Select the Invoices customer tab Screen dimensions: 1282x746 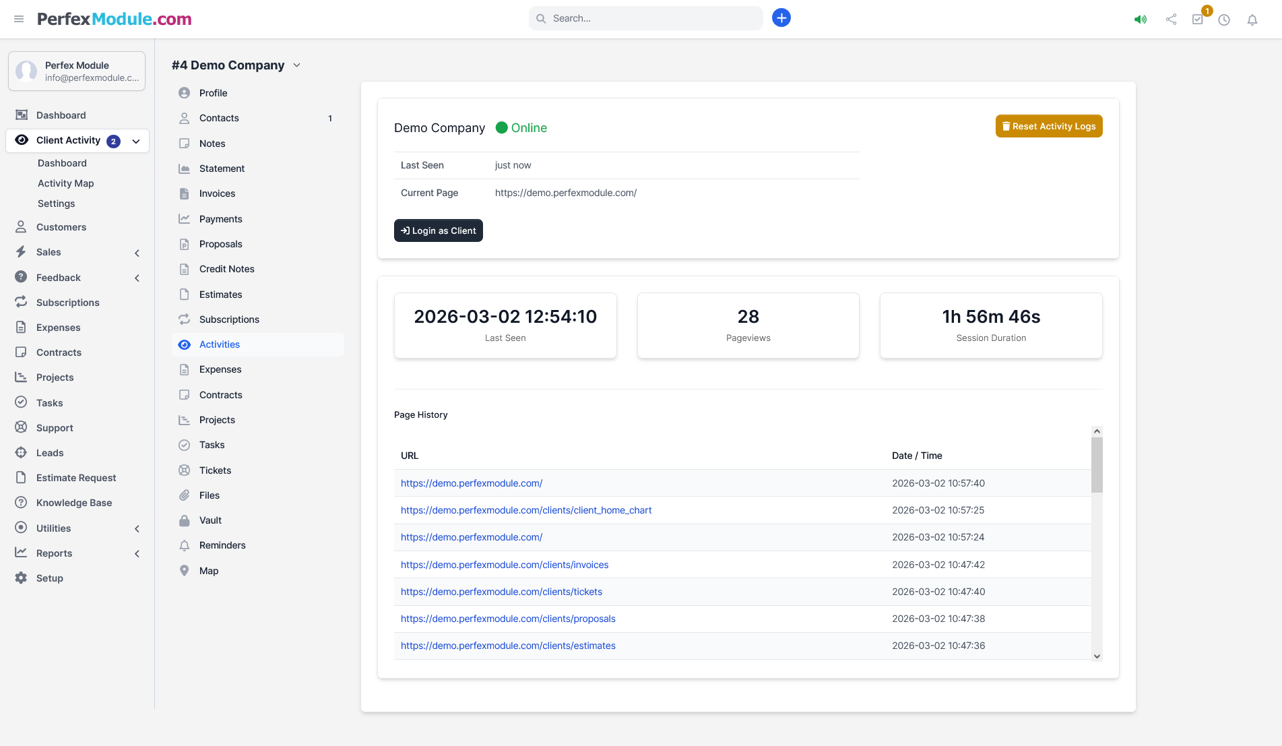point(217,193)
